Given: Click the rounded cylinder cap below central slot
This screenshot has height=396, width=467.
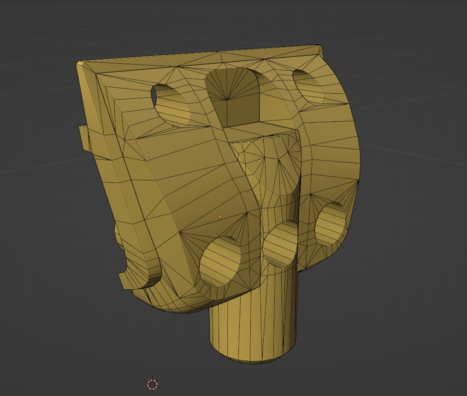Looking at the screenshot, I should click(x=272, y=162).
